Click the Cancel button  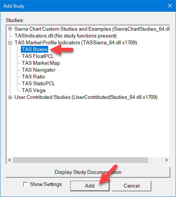(132, 186)
